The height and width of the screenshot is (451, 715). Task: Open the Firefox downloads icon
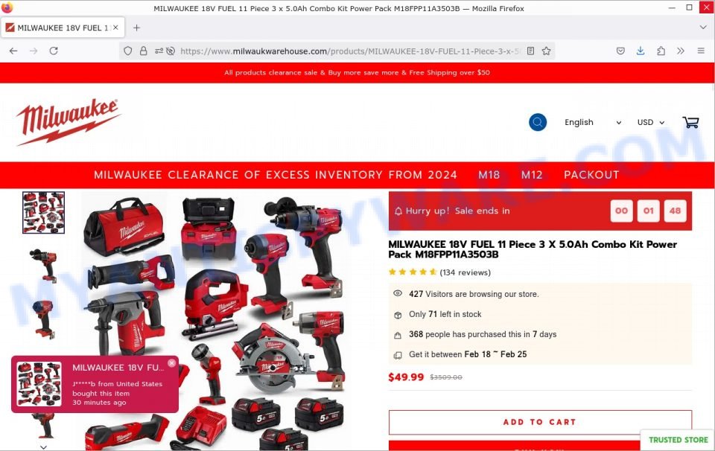(641, 51)
